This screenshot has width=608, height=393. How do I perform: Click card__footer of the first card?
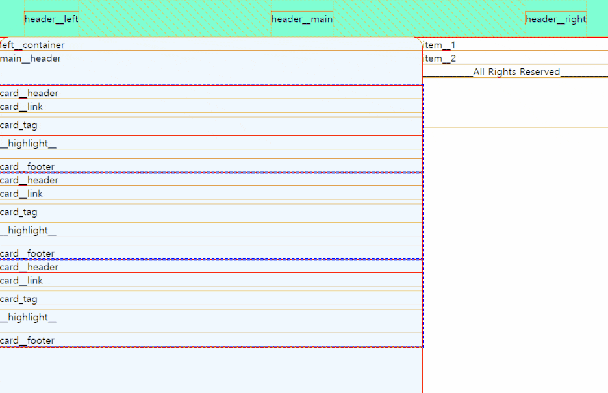(211, 166)
